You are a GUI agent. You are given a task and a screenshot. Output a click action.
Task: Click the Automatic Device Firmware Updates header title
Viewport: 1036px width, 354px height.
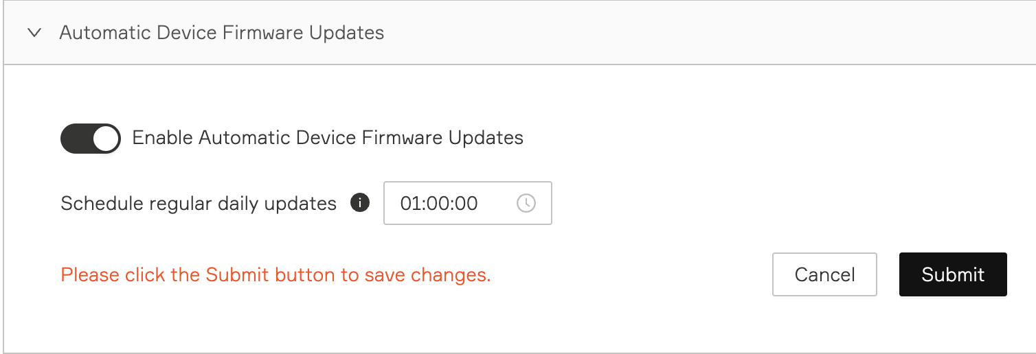point(221,33)
